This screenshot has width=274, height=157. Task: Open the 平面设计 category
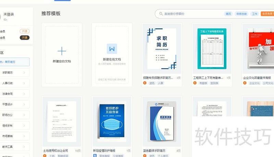coord(15,104)
